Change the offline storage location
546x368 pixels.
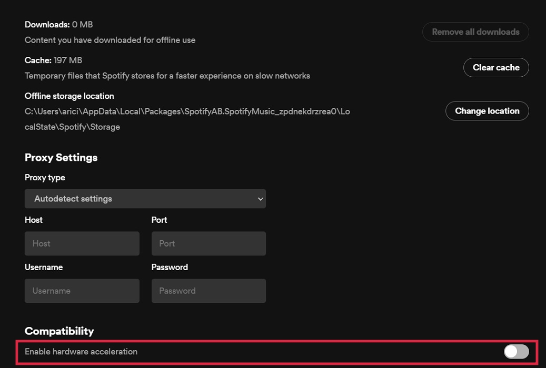tap(487, 111)
